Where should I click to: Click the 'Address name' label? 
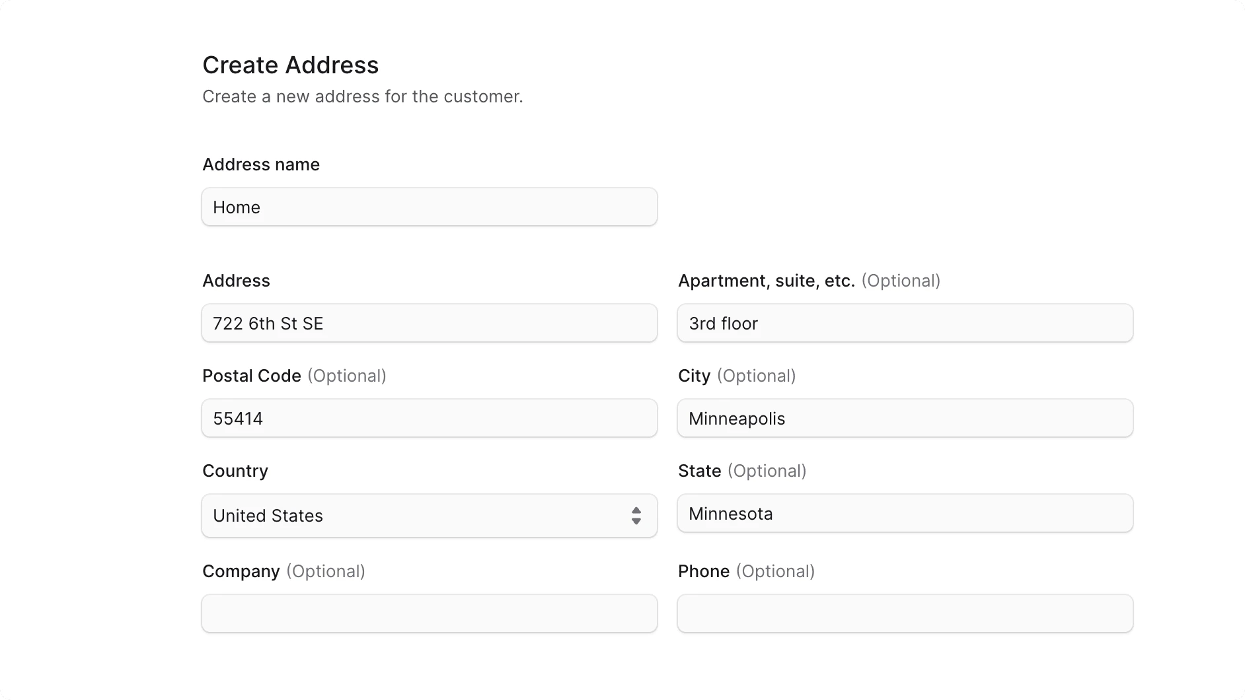pyautogui.click(x=261, y=164)
